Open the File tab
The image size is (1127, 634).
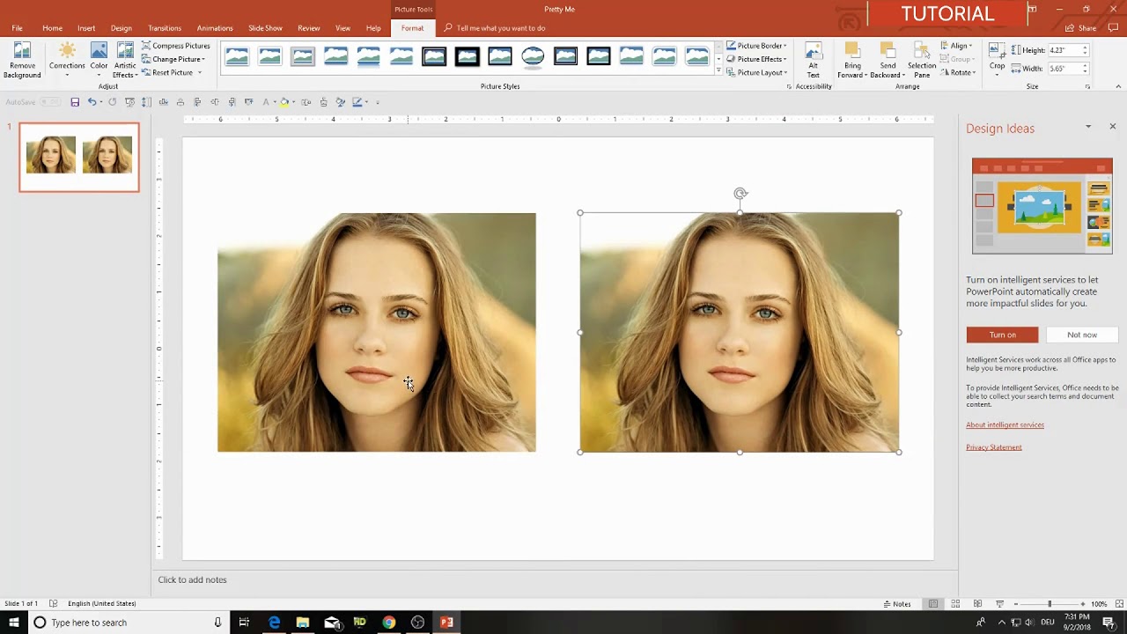point(17,28)
